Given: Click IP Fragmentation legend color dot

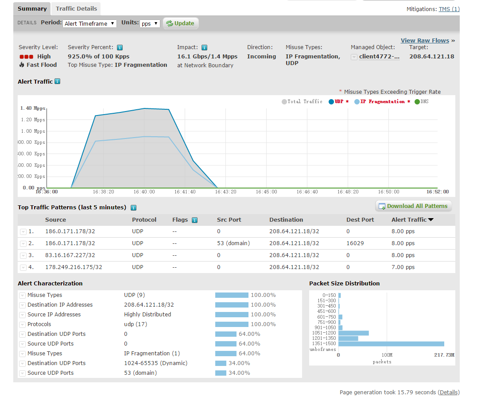Looking at the screenshot, I should (357, 102).
